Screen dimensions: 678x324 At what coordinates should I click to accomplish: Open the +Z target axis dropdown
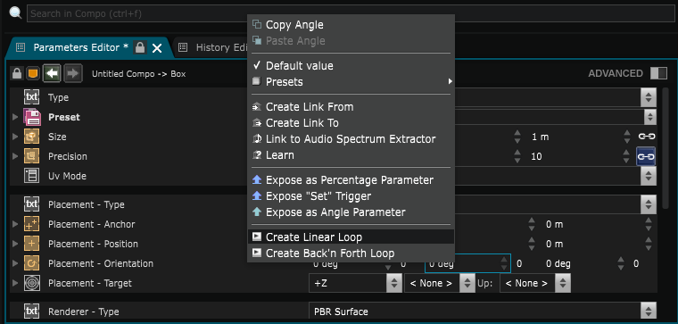coord(355,283)
